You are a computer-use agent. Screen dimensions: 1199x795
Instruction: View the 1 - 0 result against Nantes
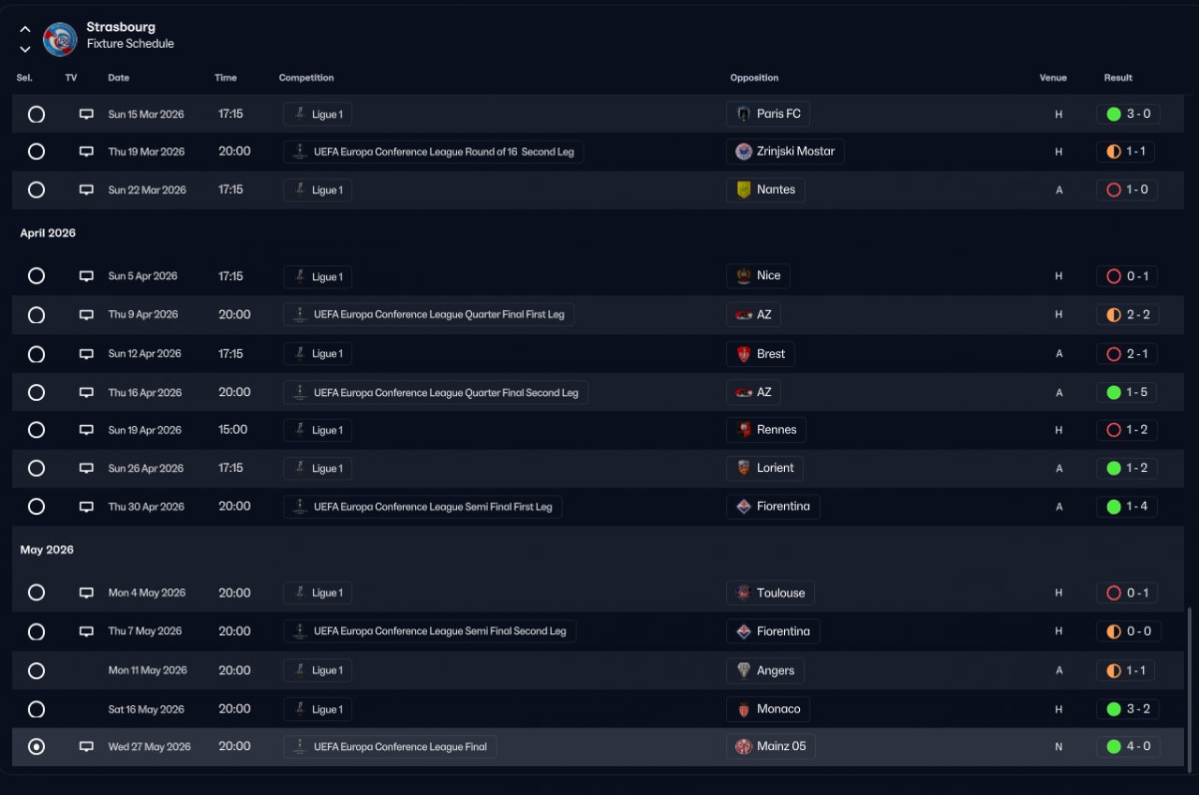coord(1127,190)
